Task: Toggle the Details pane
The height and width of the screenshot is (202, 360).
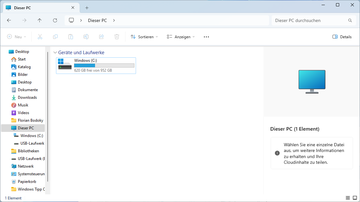Action: (342, 37)
